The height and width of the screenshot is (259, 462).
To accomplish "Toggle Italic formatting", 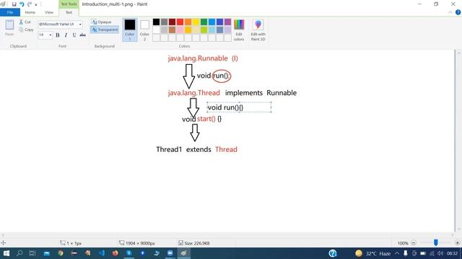I will coord(66,35).
